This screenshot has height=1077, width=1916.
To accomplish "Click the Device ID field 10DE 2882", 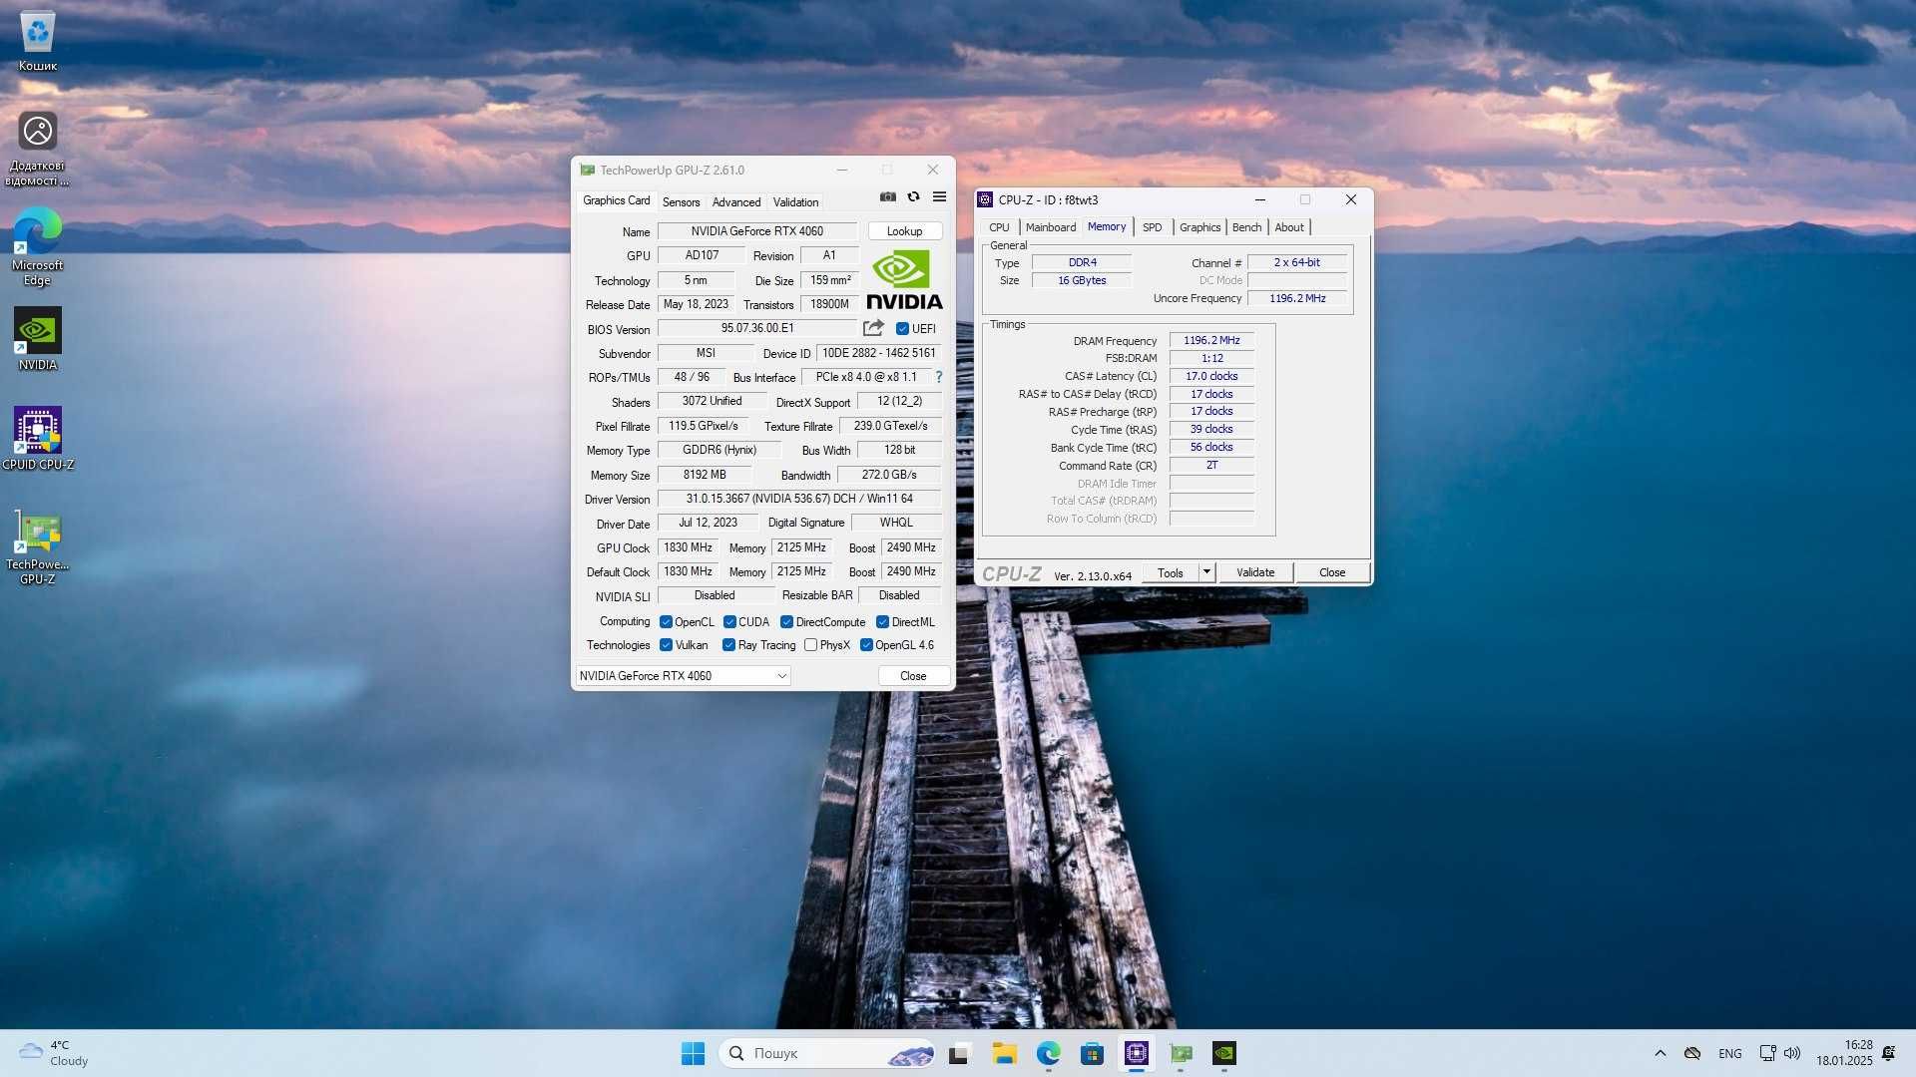I will coord(878,353).
